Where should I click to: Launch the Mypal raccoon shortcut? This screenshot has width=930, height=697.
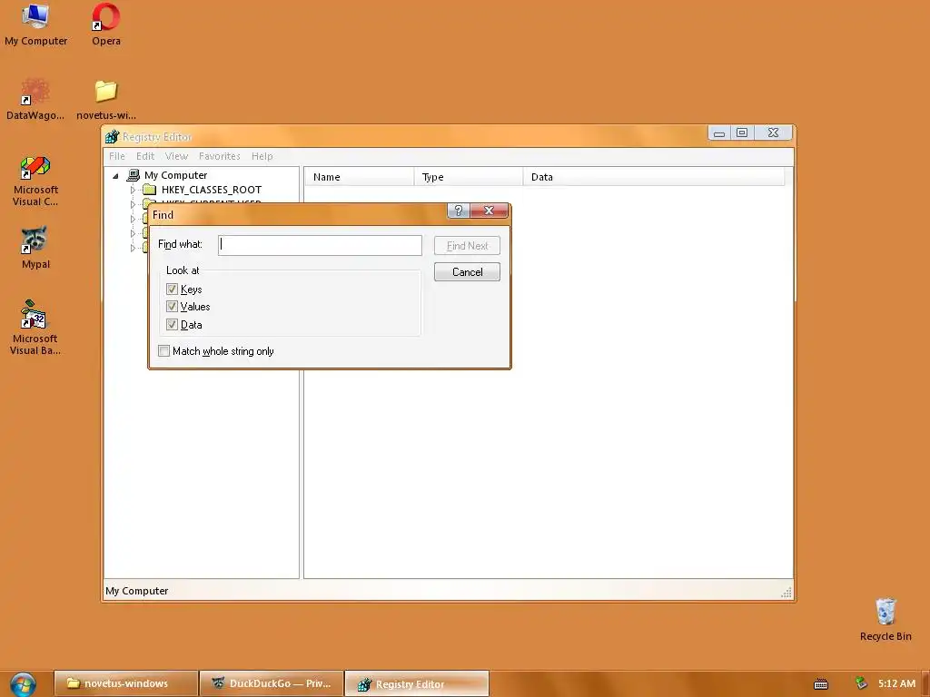point(35,248)
